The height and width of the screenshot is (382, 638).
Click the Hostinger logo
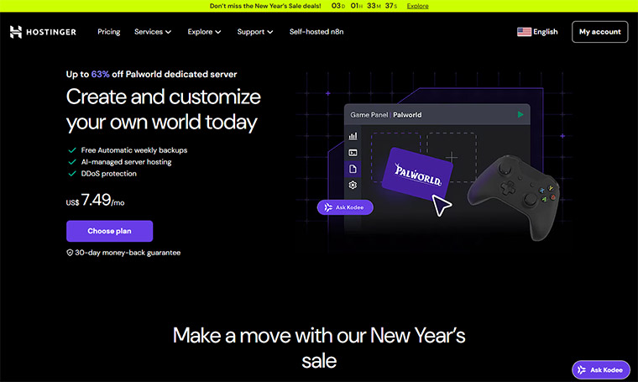click(43, 32)
